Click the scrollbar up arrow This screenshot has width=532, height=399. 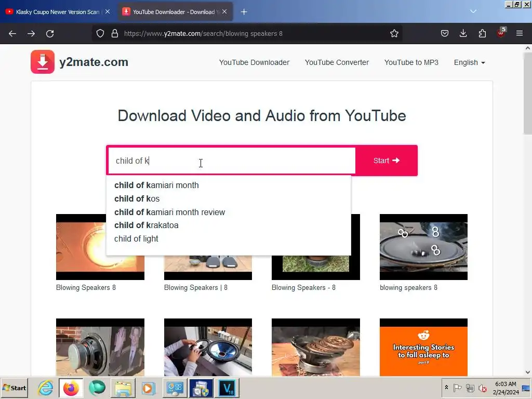pos(528,48)
